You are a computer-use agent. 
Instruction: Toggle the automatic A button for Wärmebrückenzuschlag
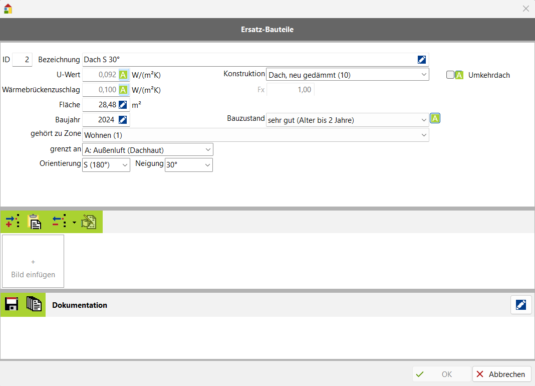click(123, 90)
